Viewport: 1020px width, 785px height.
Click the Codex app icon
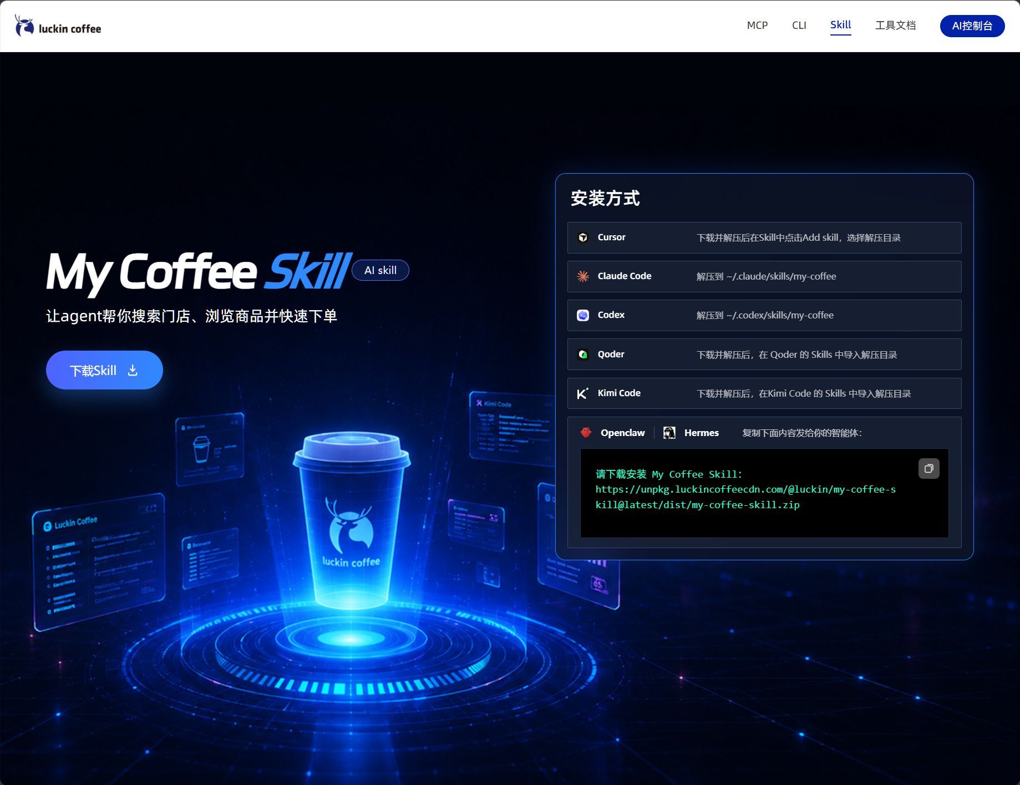click(583, 315)
